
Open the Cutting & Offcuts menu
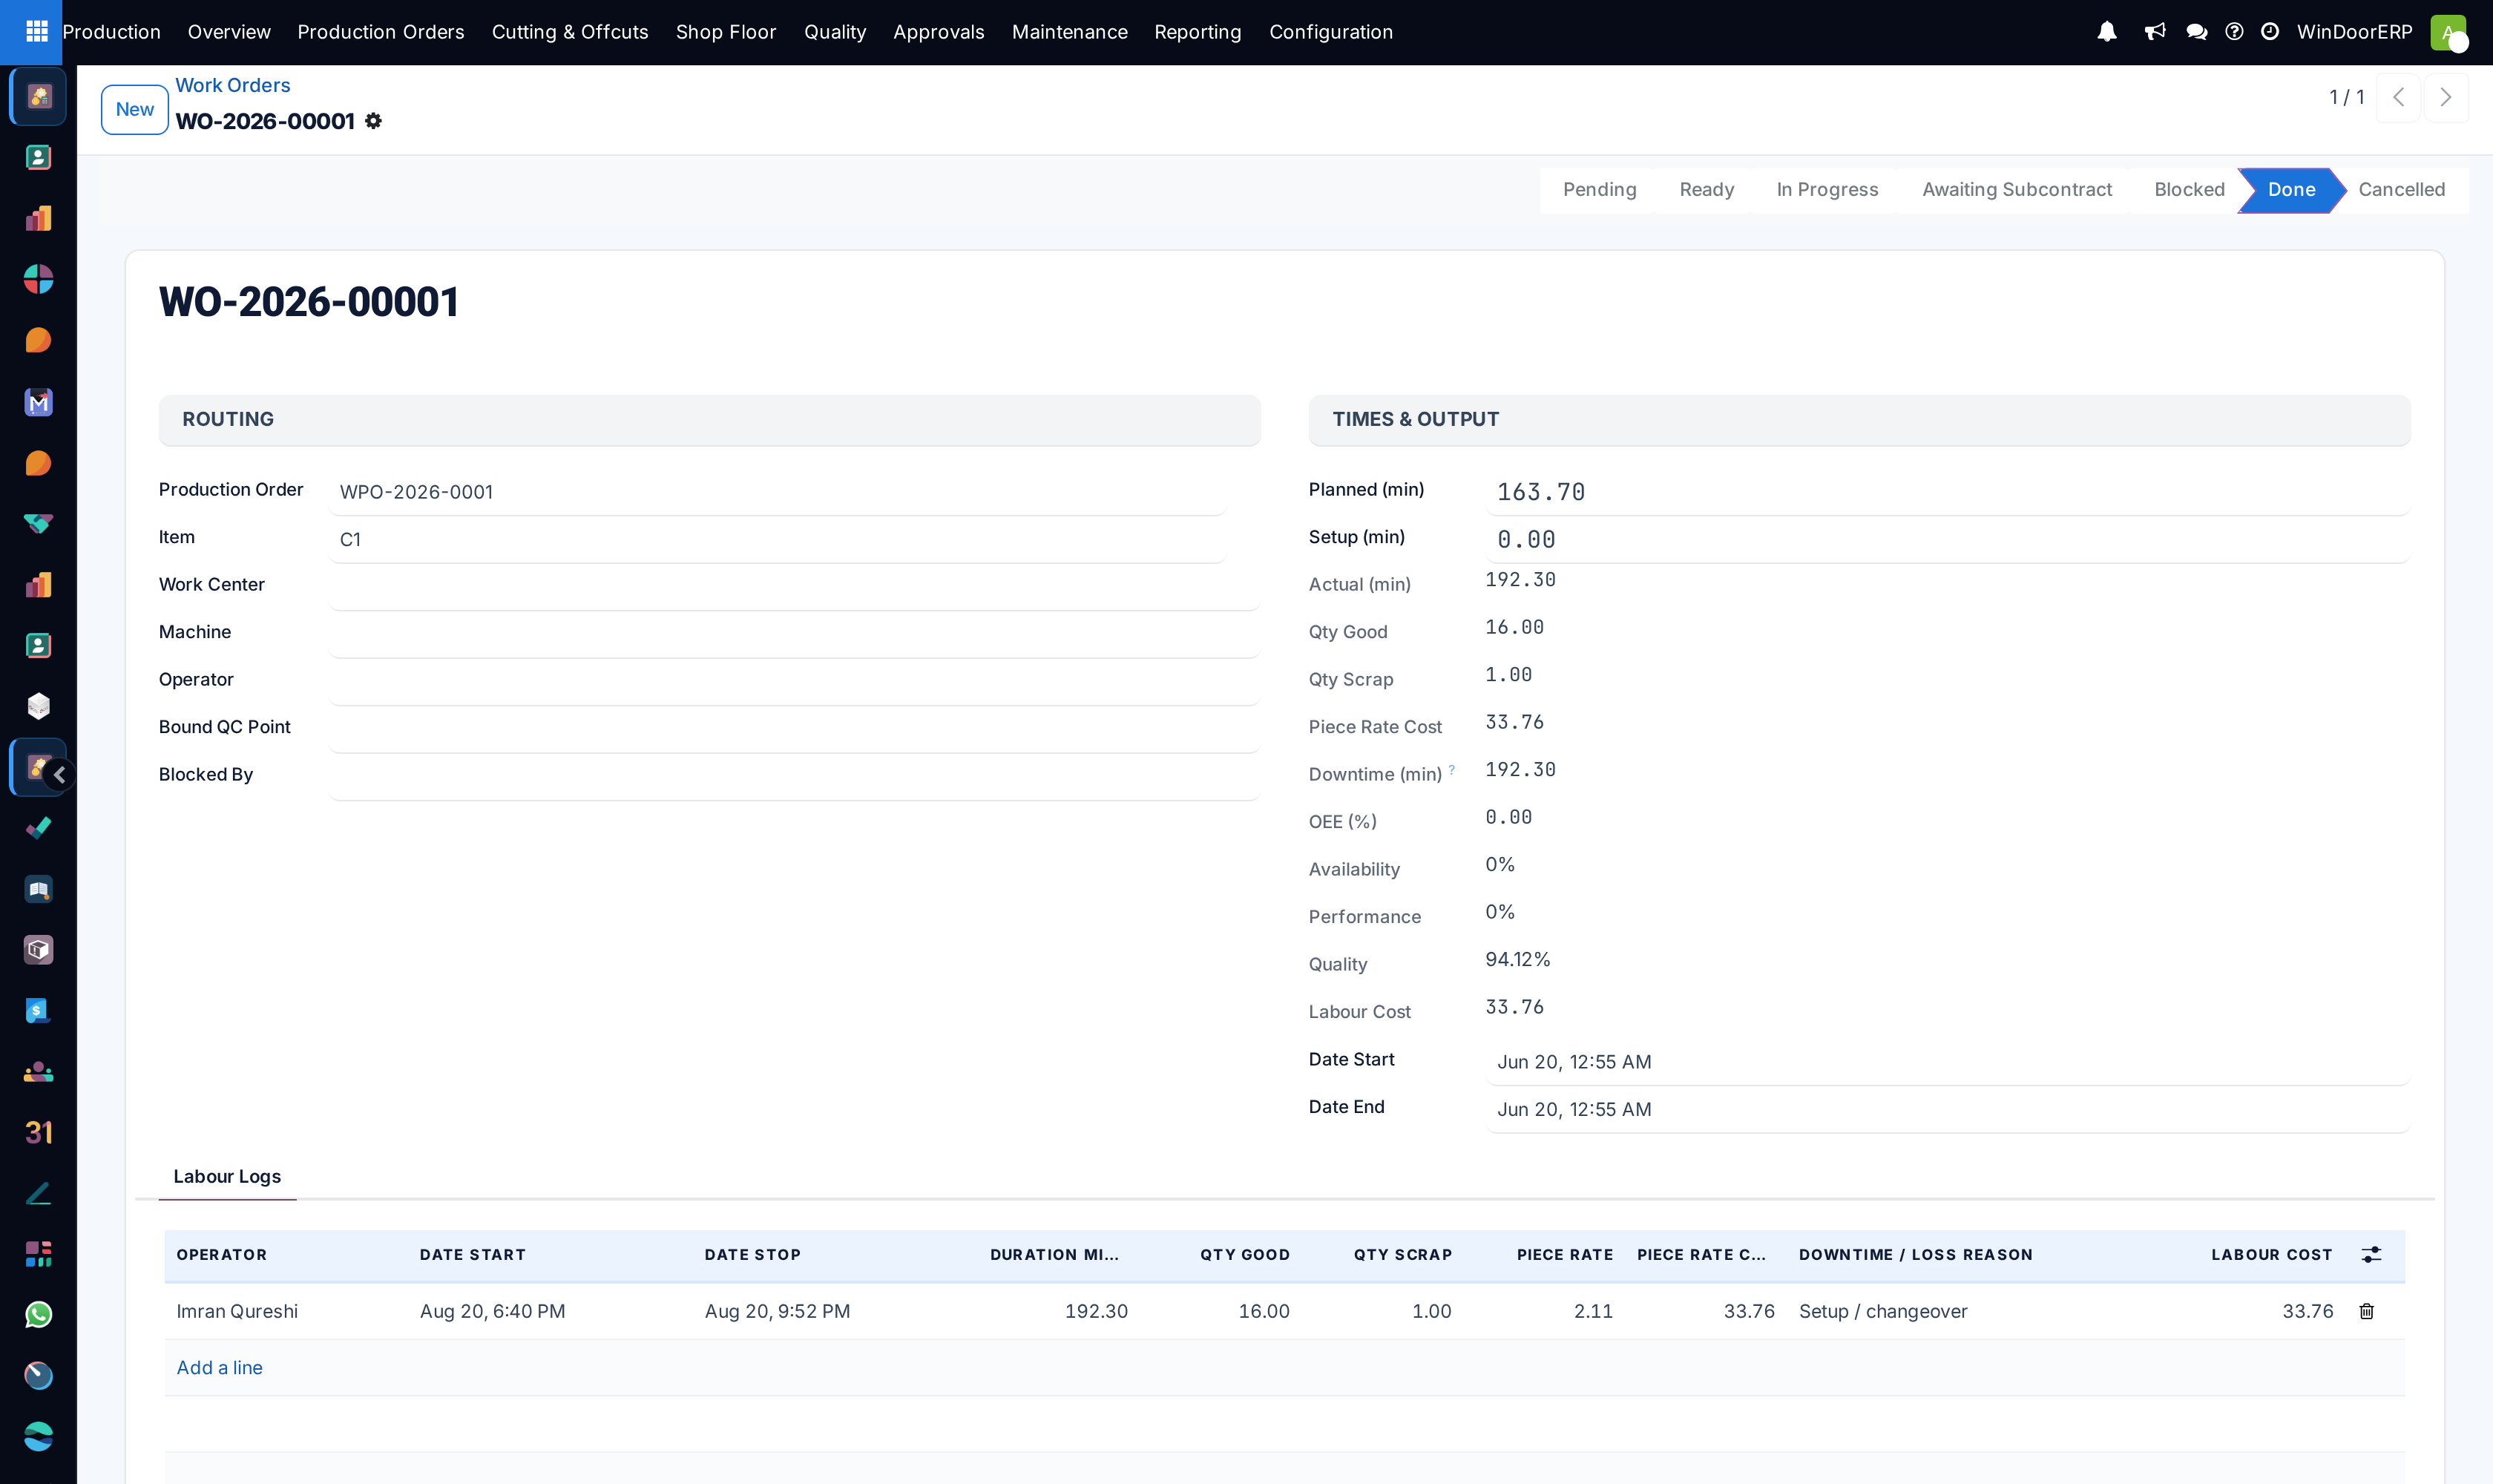pyautogui.click(x=570, y=32)
